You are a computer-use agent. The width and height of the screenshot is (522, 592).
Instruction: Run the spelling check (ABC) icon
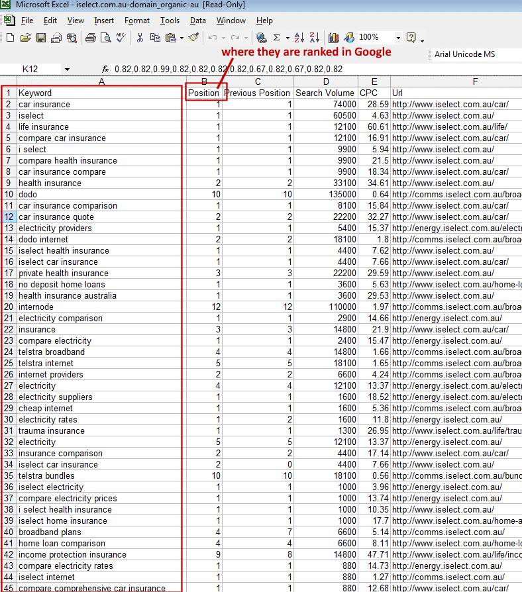coord(121,37)
